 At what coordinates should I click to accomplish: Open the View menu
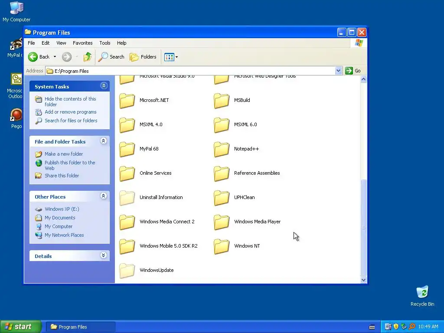[61, 43]
